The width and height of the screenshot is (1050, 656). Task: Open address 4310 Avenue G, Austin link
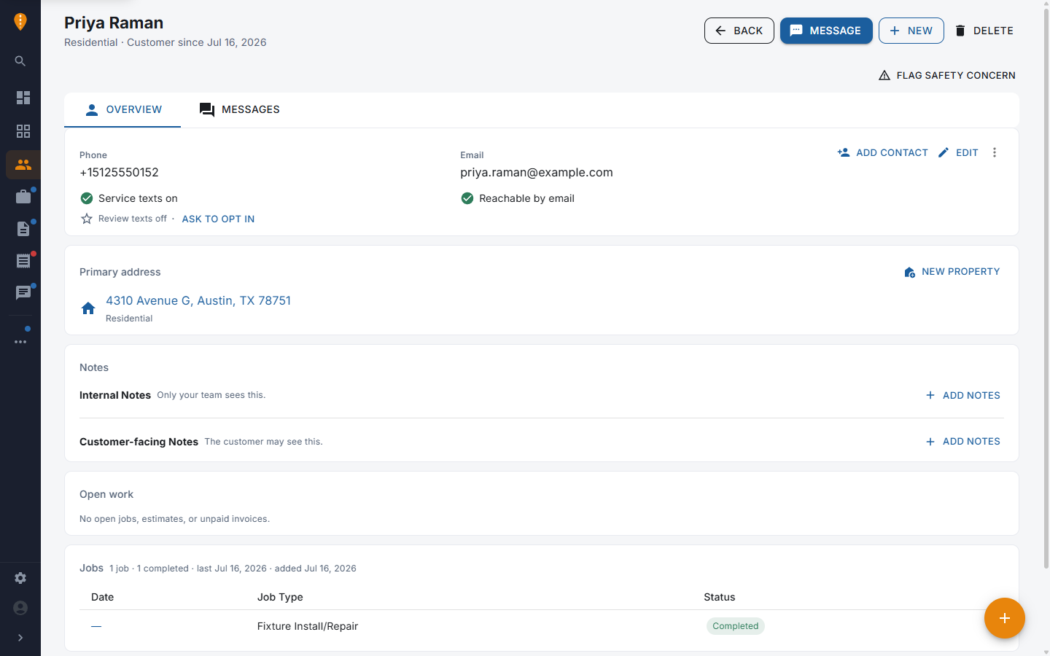coord(198,300)
